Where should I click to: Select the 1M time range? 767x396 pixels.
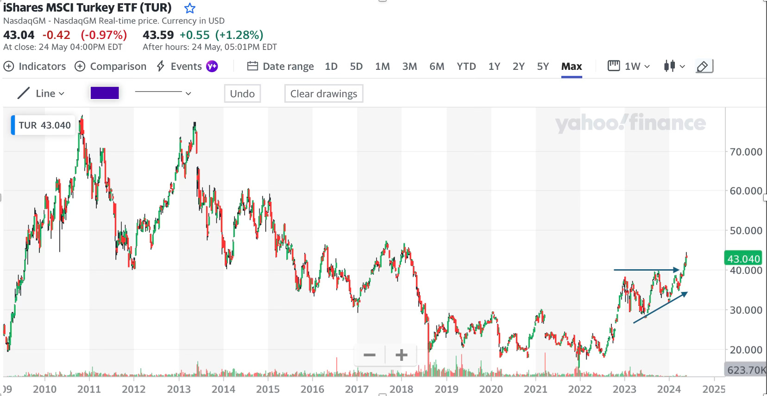pyautogui.click(x=382, y=66)
